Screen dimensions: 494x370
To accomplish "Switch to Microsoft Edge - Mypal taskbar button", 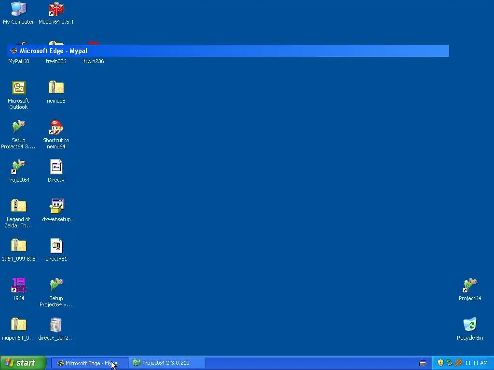I will point(89,363).
